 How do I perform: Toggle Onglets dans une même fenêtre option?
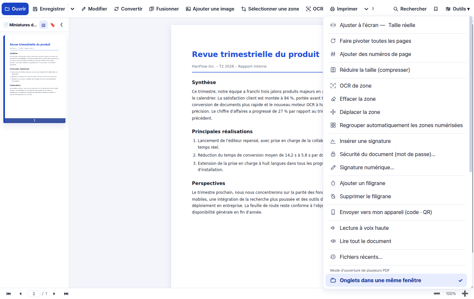[x=396, y=280]
